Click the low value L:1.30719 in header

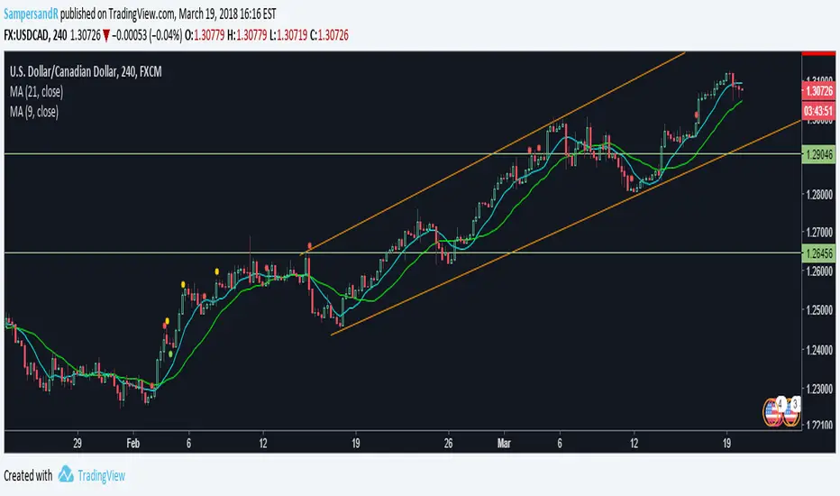288,35
